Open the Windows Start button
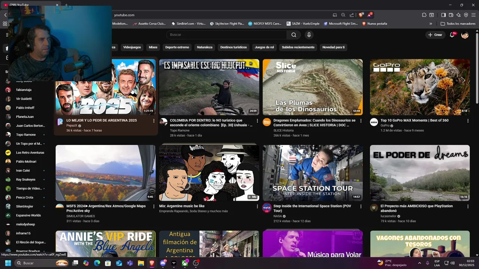The width and height of the screenshot is (479, 269). (x=7, y=263)
